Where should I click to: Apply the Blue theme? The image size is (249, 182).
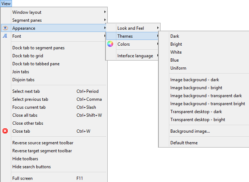(174, 60)
